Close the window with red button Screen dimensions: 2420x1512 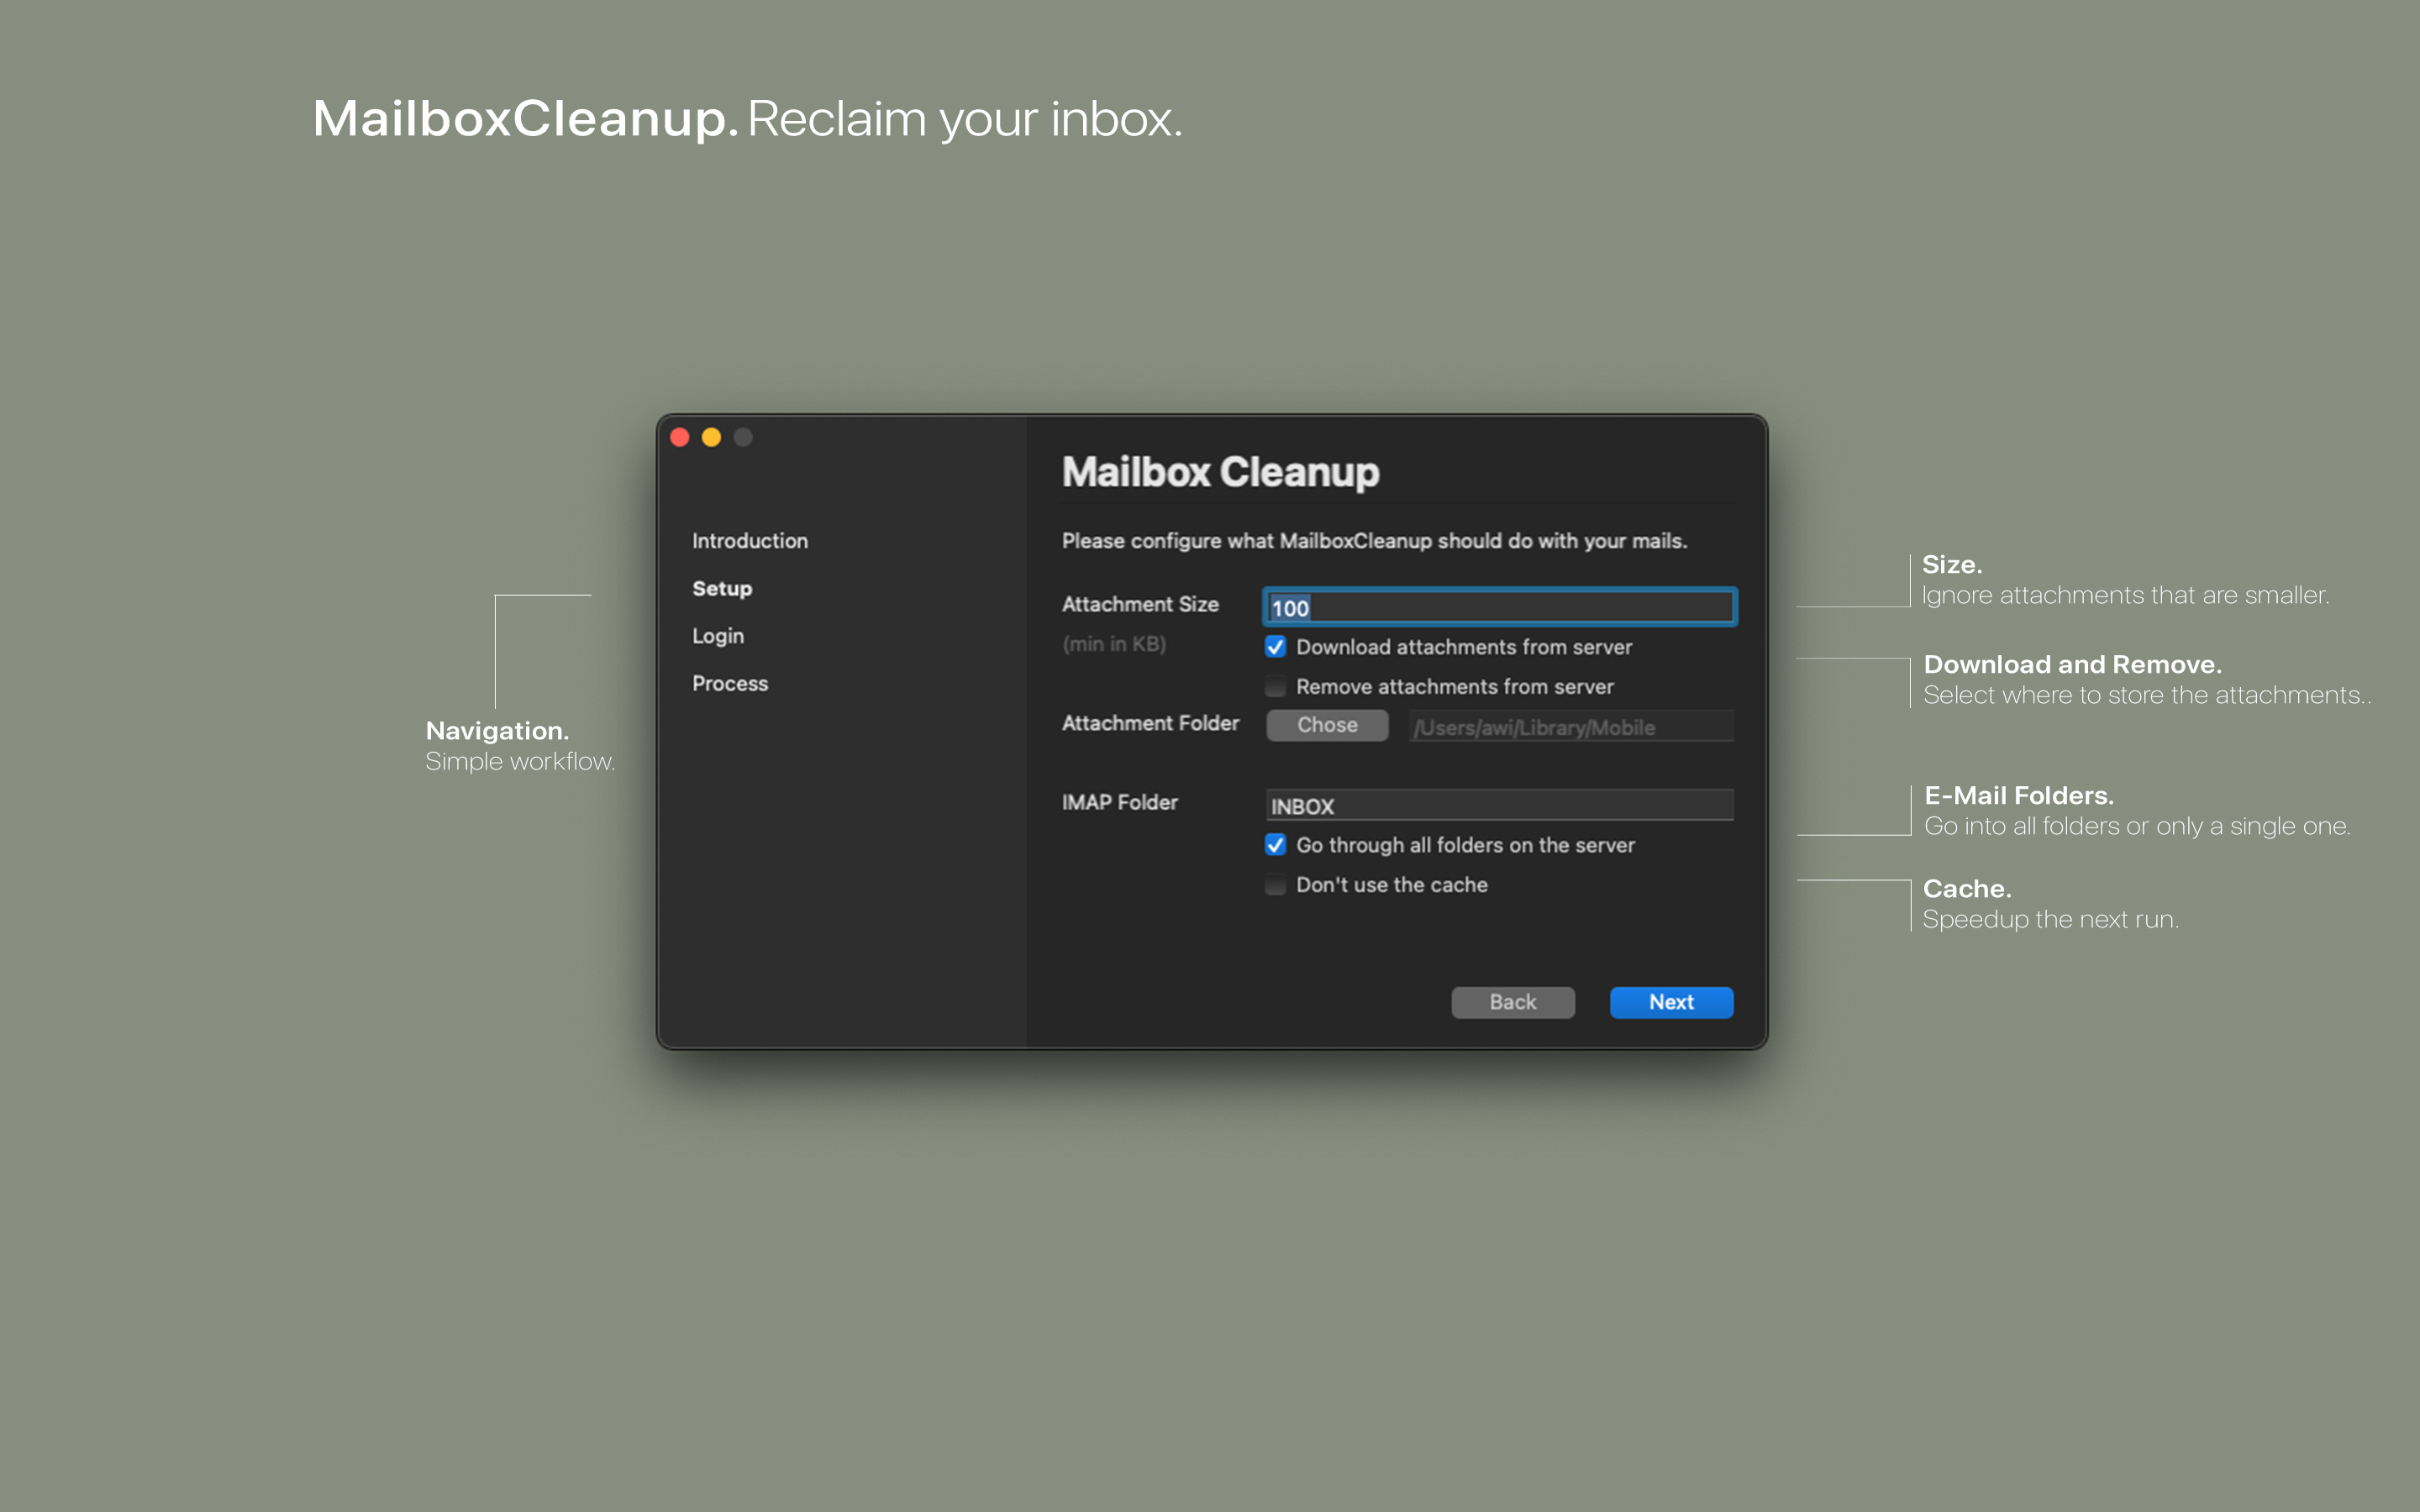coord(680,437)
